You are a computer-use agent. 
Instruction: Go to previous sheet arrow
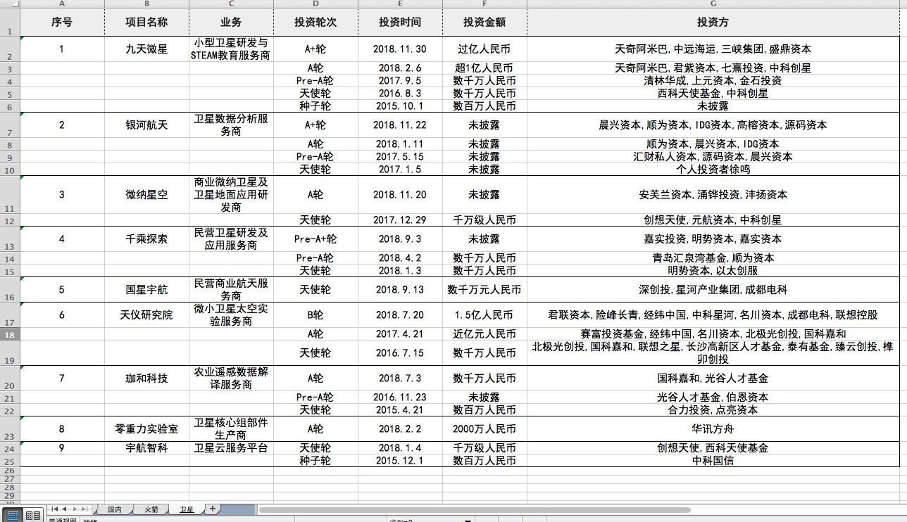pos(64,509)
